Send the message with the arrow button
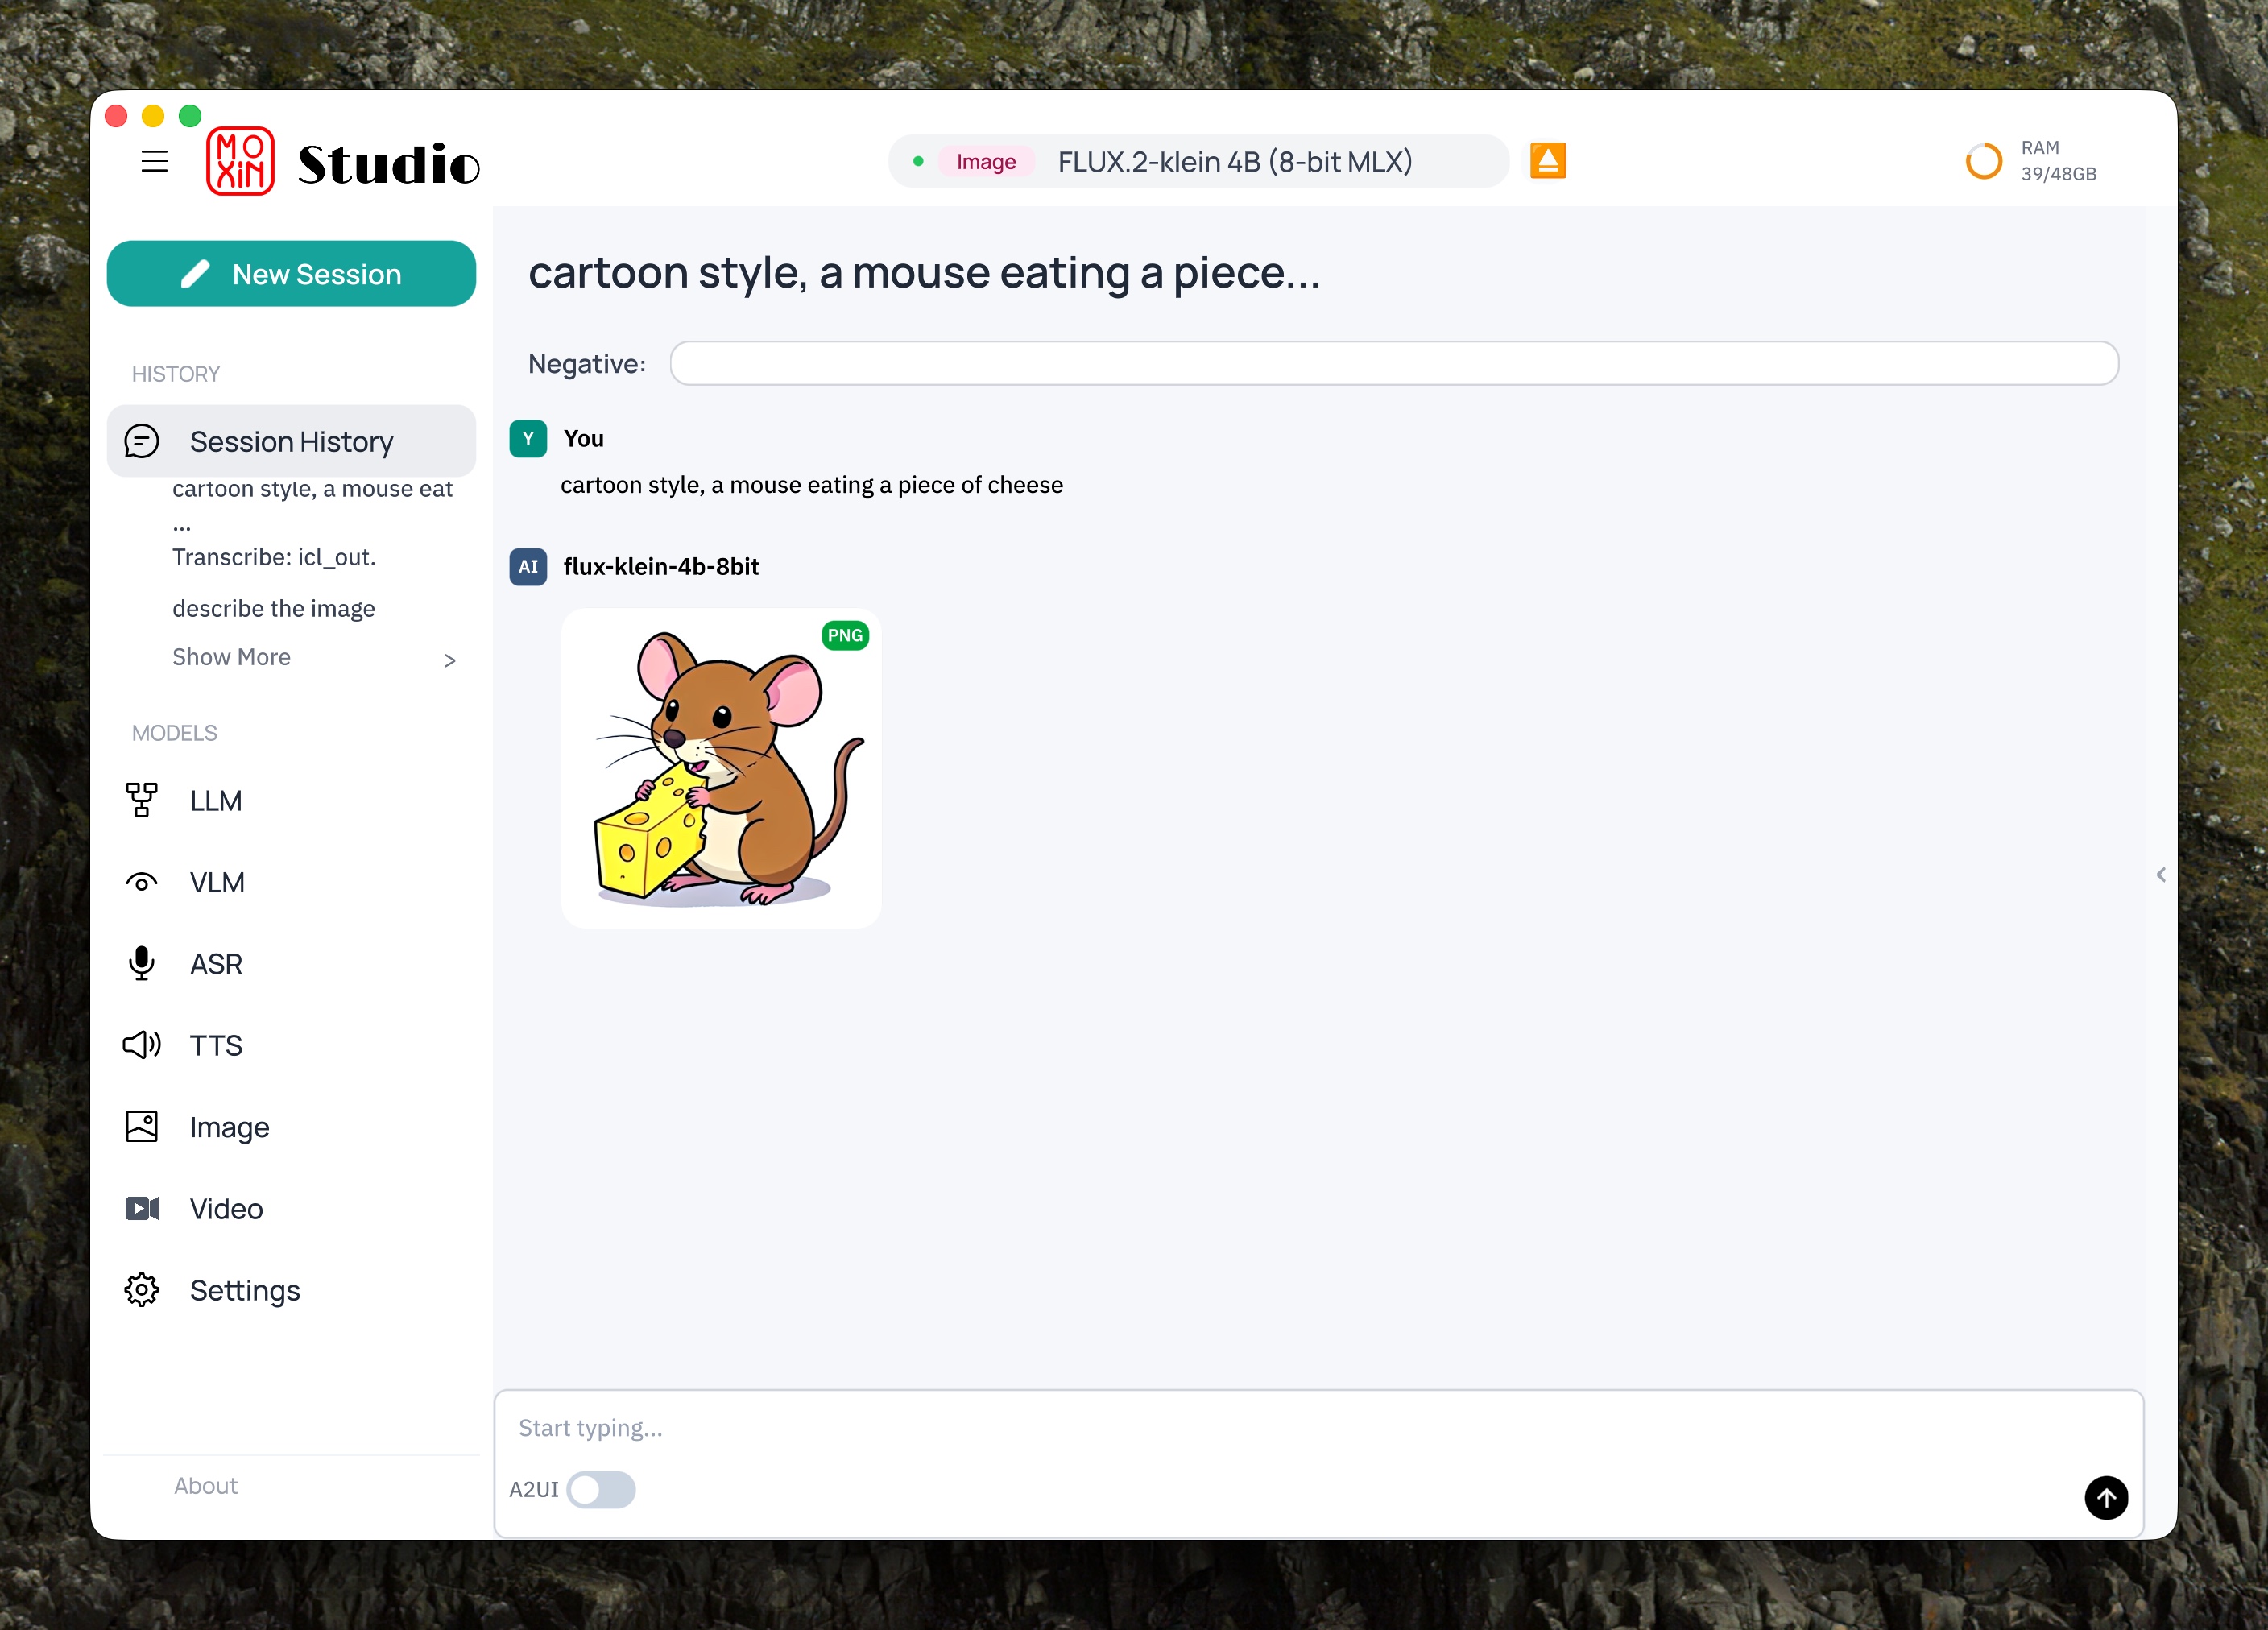The width and height of the screenshot is (2268, 1630). 2106,1497
